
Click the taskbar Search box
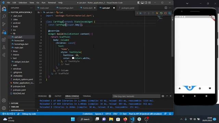[x=85, y=119]
